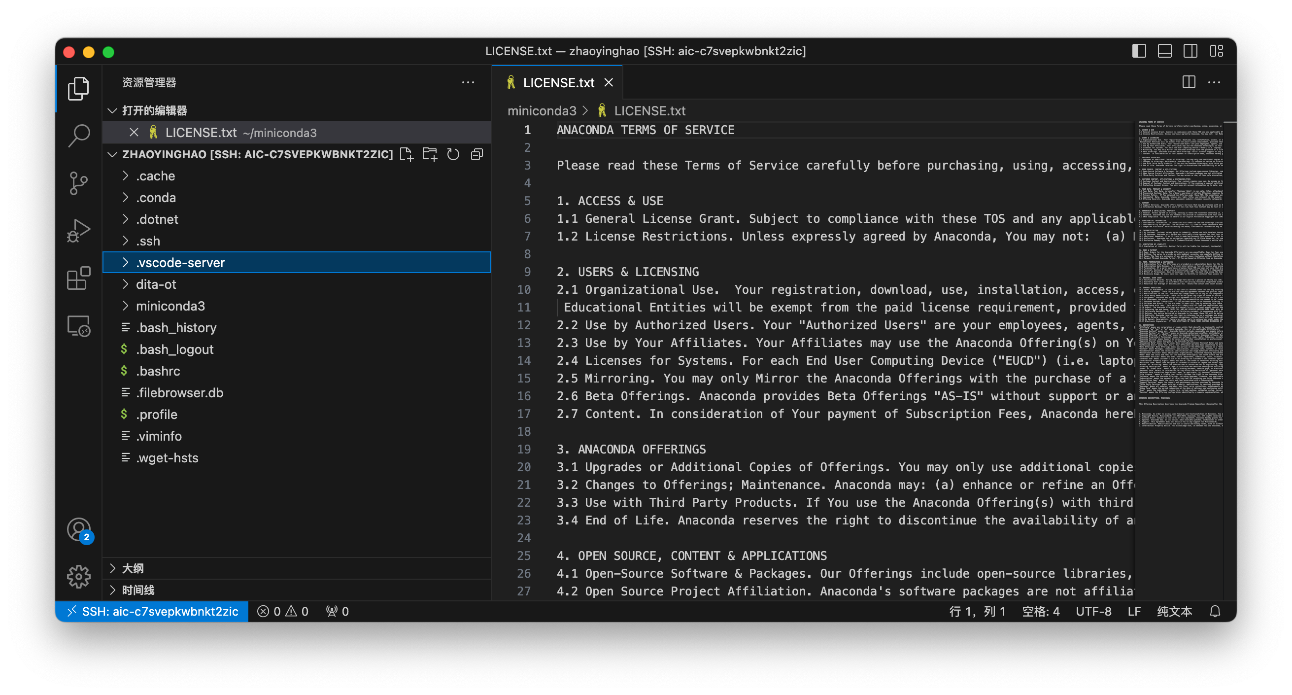Screen dimensions: 1292x695
Task: Click line number 9 in the gutter
Action: [x=527, y=272]
